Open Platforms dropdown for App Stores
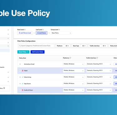The image size is (117, 115). point(74,84)
